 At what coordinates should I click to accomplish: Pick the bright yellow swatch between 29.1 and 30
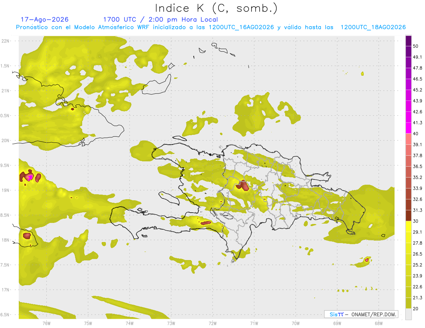pyautogui.click(x=408, y=226)
